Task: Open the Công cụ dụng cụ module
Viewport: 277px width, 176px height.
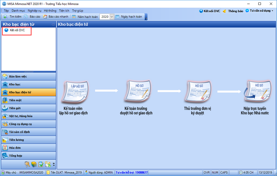Action: (29, 124)
